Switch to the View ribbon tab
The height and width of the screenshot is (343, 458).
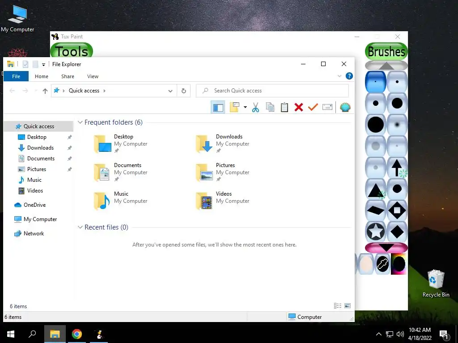click(x=93, y=76)
